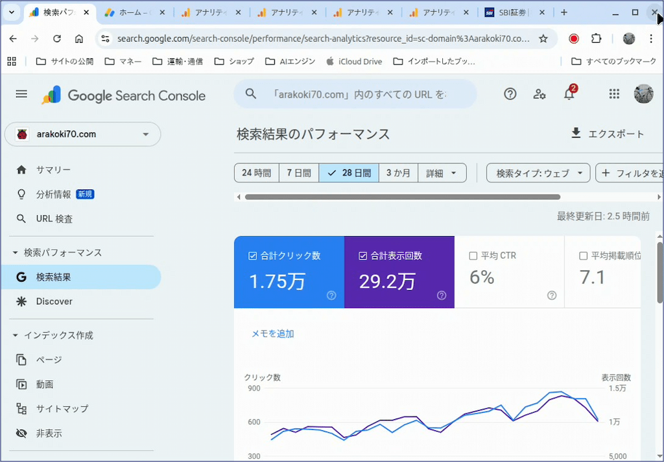This screenshot has height=462, width=664.
Task: Enable the 平均 CTR checkbox
Action: tap(473, 256)
